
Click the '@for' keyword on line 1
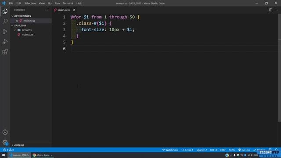(76, 17)
